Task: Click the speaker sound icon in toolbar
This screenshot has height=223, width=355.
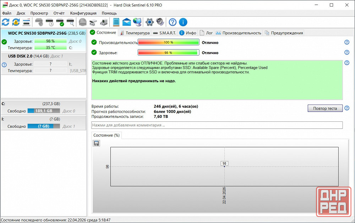Action: click(160, 22)
